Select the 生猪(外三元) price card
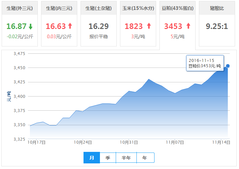This screenshot has height=169, width=239. tap(20, 24)
